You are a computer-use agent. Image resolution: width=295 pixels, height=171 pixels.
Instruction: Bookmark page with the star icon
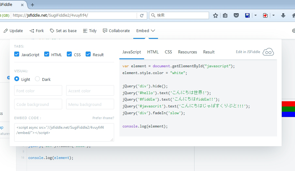[x=216, y=15]
